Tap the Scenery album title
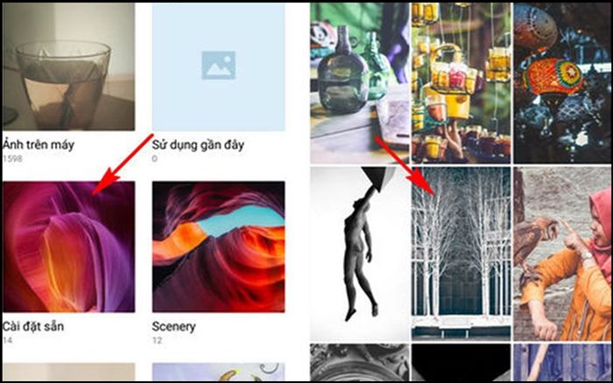This screenshot has width=613, height=383. tap(173, 326)
